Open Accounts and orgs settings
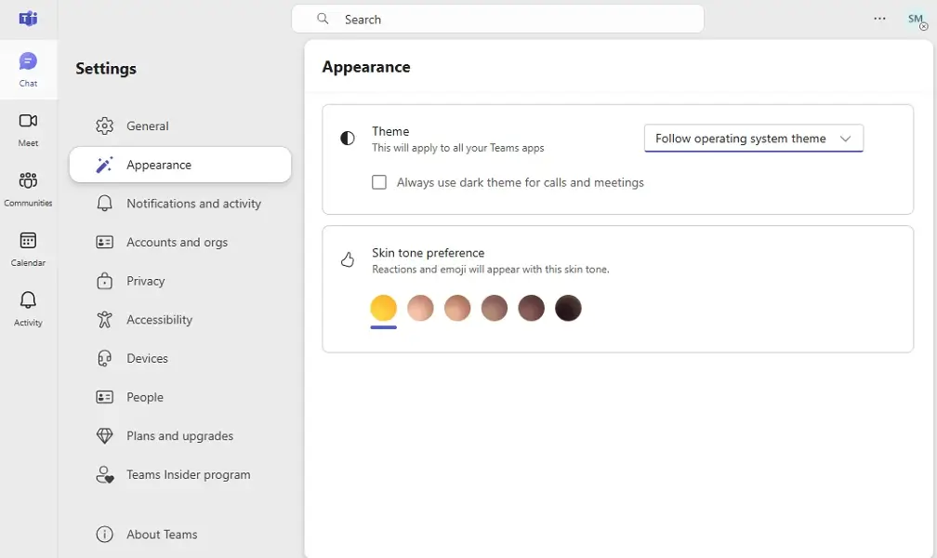The height and width of the screenshot is (558, 937). [x=180, y=242]
